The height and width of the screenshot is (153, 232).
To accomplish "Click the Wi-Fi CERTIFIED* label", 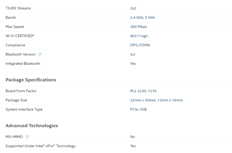I will (x=20, y=36).
